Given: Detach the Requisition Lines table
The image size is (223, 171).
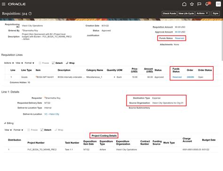Looking at the screenshot, I should 57,63.
